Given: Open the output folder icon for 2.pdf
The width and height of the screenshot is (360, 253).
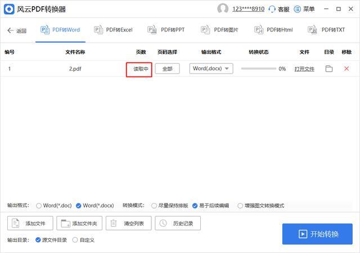Looking at the screenshot, I should pyautogui.click(x=328, y=69).
